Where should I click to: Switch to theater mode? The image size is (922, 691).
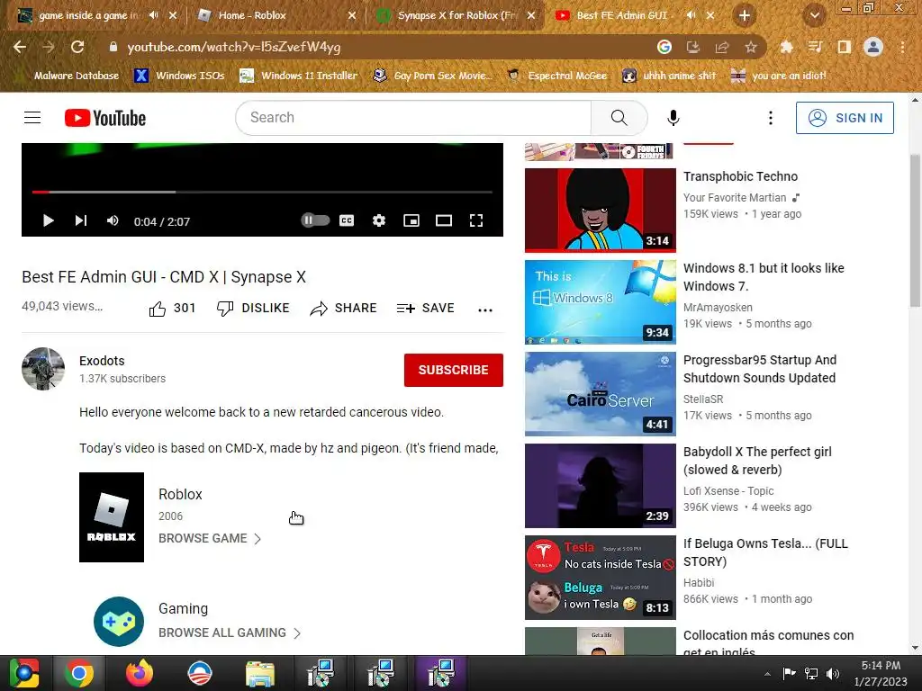click(x=444, y=221)
